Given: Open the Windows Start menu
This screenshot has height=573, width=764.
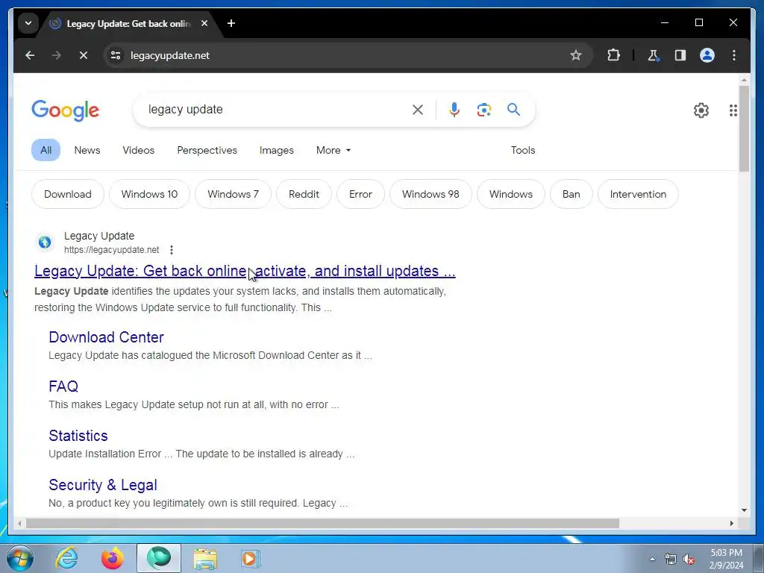Looking at the screenshot, I should pyautogui.click(x=20, y=558).
